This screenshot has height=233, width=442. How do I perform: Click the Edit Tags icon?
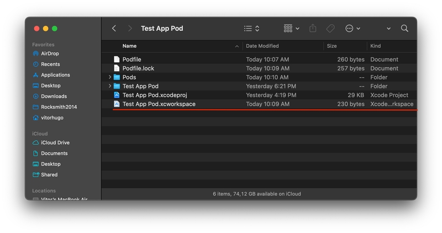pos(330,29)
